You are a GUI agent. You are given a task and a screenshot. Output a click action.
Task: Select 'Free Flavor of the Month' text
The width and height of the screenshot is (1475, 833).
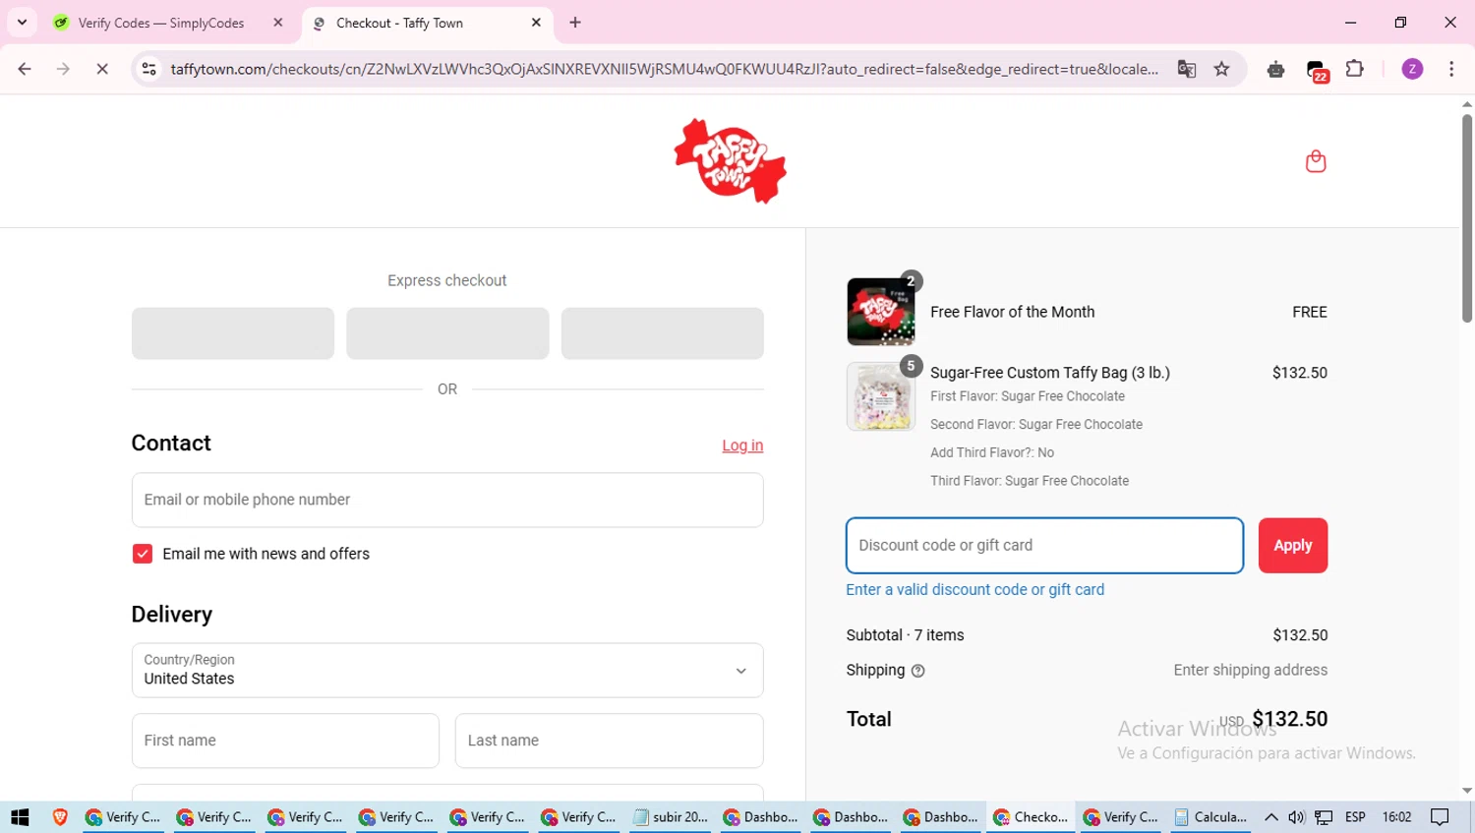[1012, 312]
